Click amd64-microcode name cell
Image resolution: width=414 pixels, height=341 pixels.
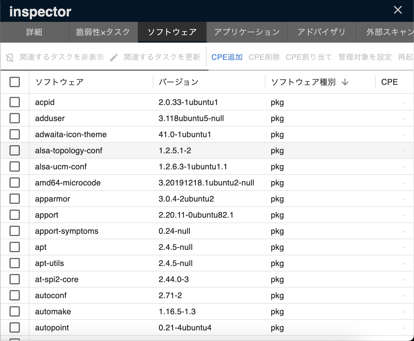click(68, 183)
